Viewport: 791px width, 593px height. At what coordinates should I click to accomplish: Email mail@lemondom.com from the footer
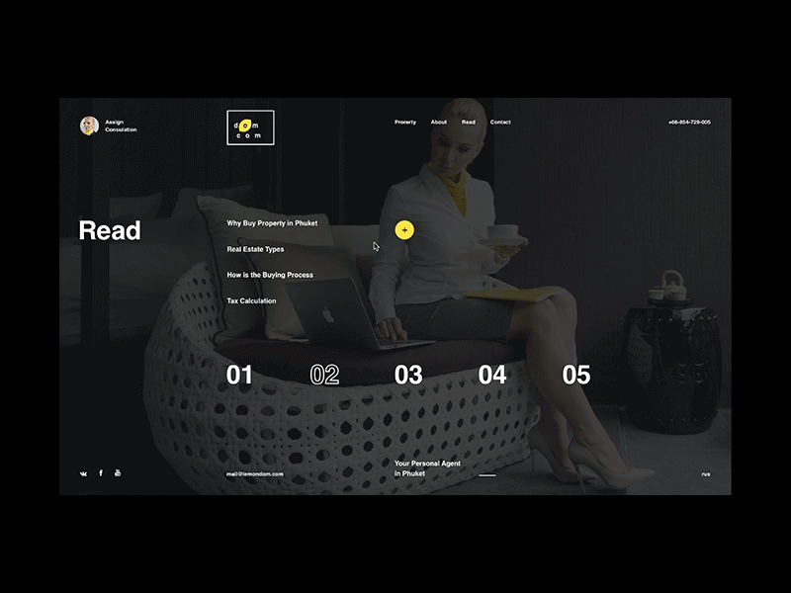257,472
